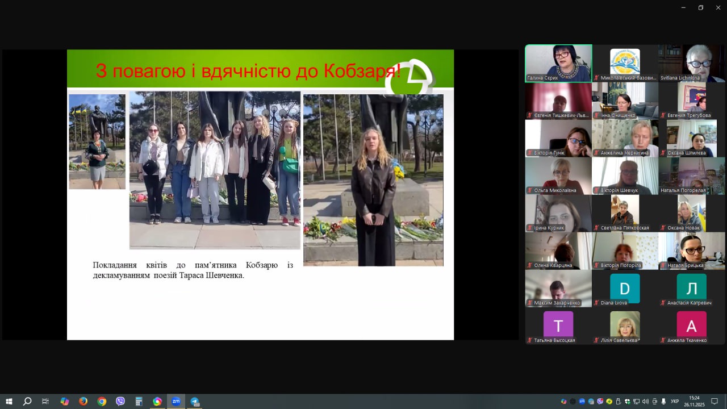Select Svitlana Lichinkina's video tile
The width and height of the screenshot is (727, 409).
pos(691,63)
